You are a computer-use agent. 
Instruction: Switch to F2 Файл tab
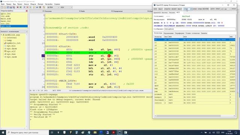[82, 11]
